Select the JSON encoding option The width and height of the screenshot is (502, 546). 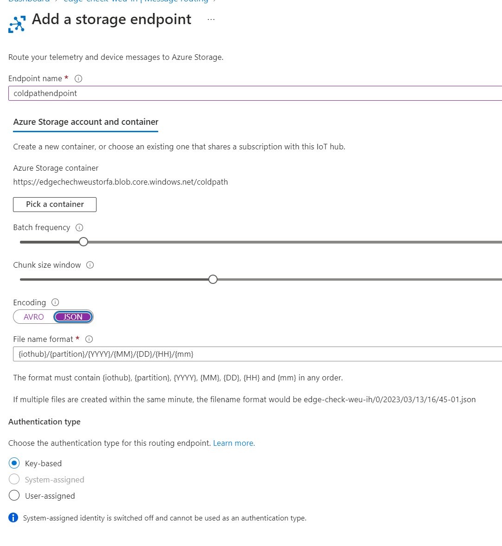[73, 317]
